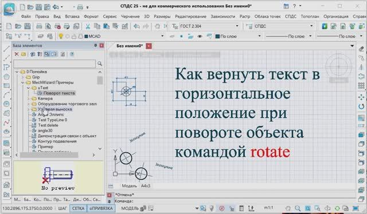Expand the Grip folder in the tree
Viewport: 367px width, 214px height.
click(23, 77)
